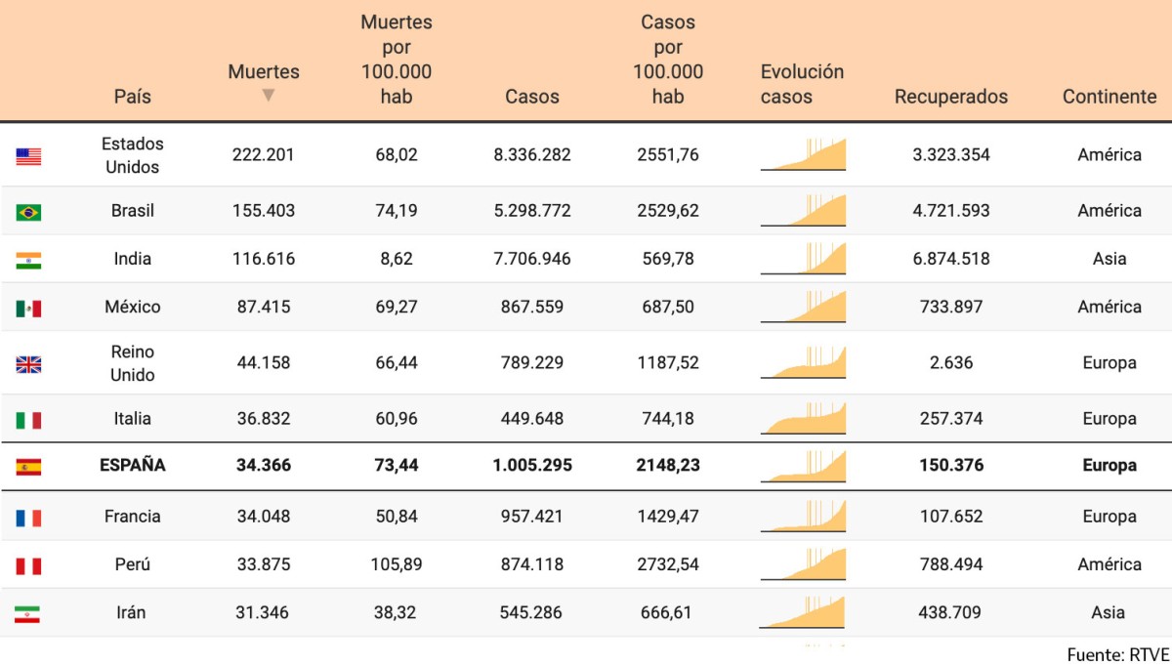Select the México flag icon
Screen dimensions: 1172x665
pos(28,306)
